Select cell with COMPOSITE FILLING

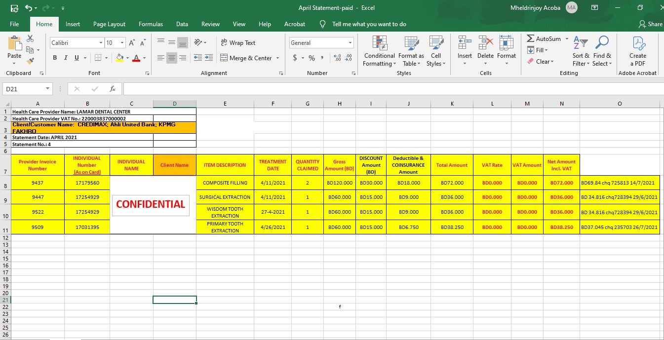click(x=225, y=183)
